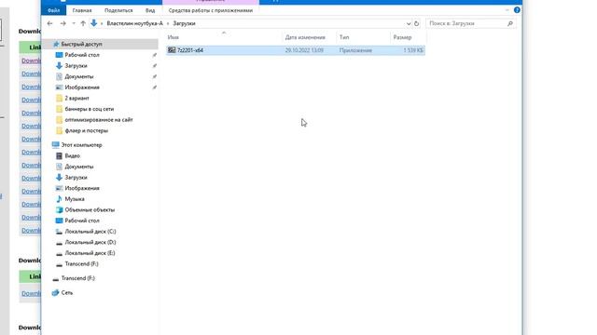Open Локальный диск (D:)
Viewport: 597px width, 335px height.
tap(90, 242)
